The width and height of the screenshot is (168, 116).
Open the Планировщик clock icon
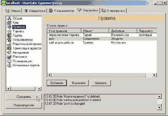pyautogui.click(x=9, y=61)
